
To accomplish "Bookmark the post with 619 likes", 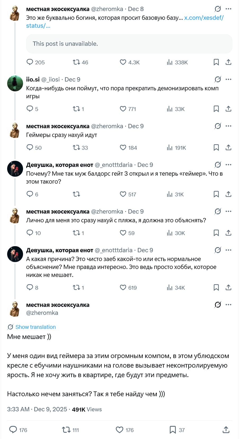I will click(216, 288).
